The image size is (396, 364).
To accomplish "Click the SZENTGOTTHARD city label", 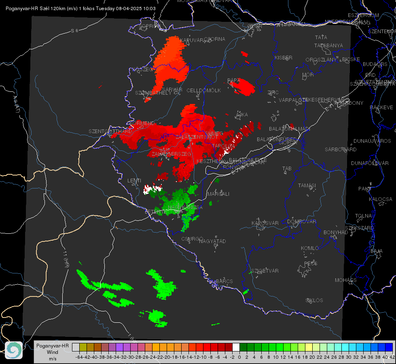I will tap(110, 131).
